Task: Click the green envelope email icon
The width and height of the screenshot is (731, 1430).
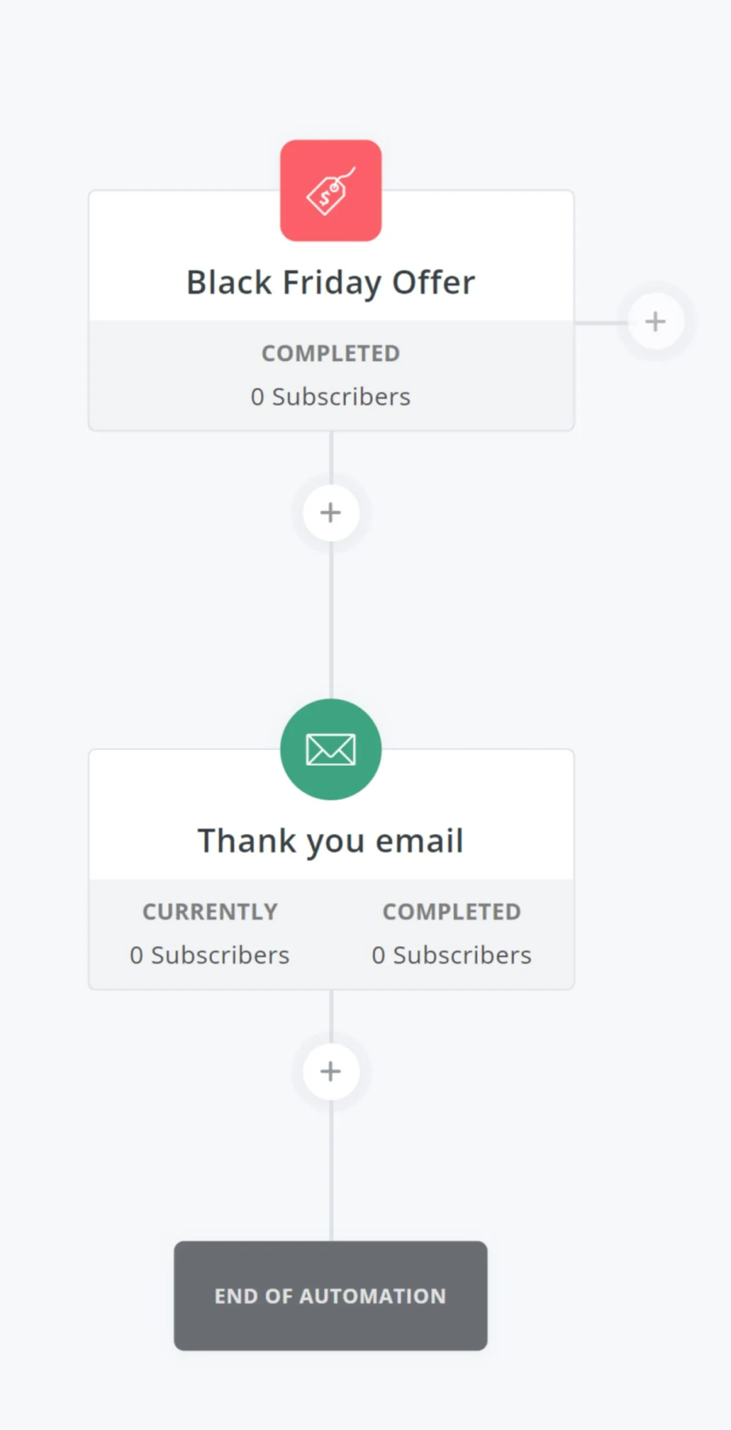Action: coord(331,749)
